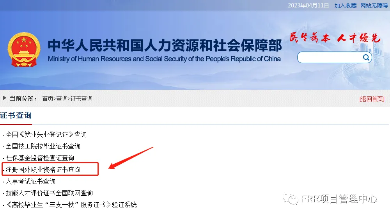
Task: Click the triangle before 当前位置
Action: pyautogui.click(x=4, y=98)
